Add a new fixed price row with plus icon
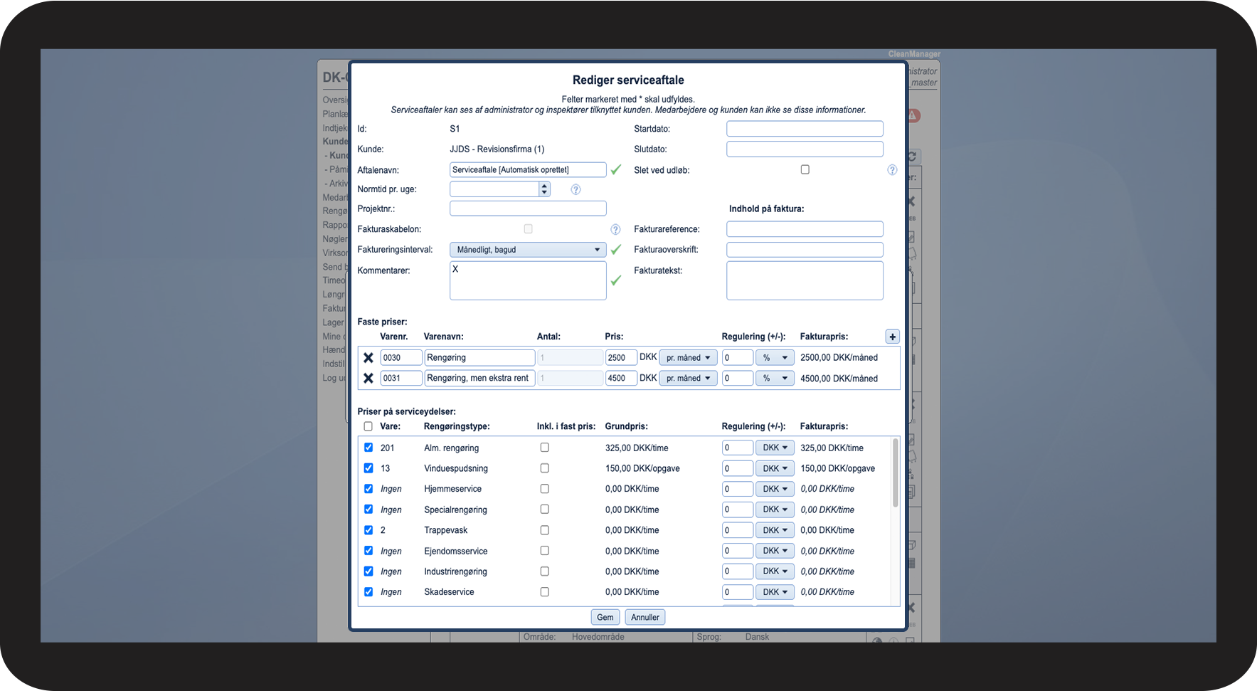1257x691 pixels. coord(892,337)
